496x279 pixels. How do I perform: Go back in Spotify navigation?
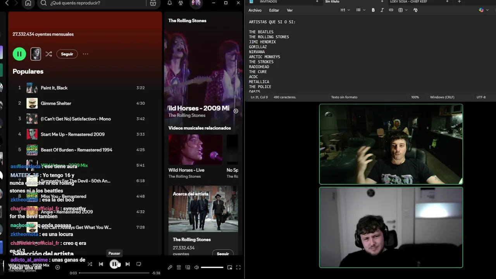[x=7, y=3]
